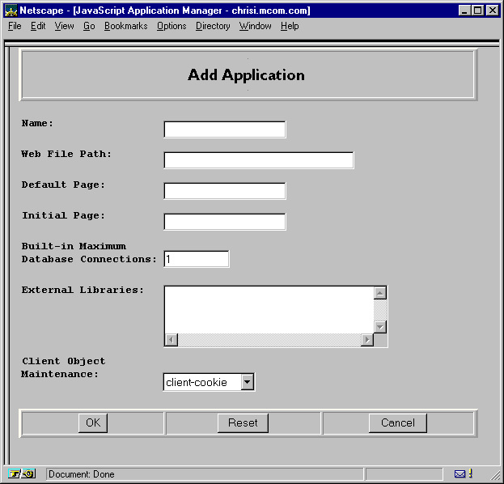Open the Directory menu
This screenshot has height=484, width=504.
(213, 26)
